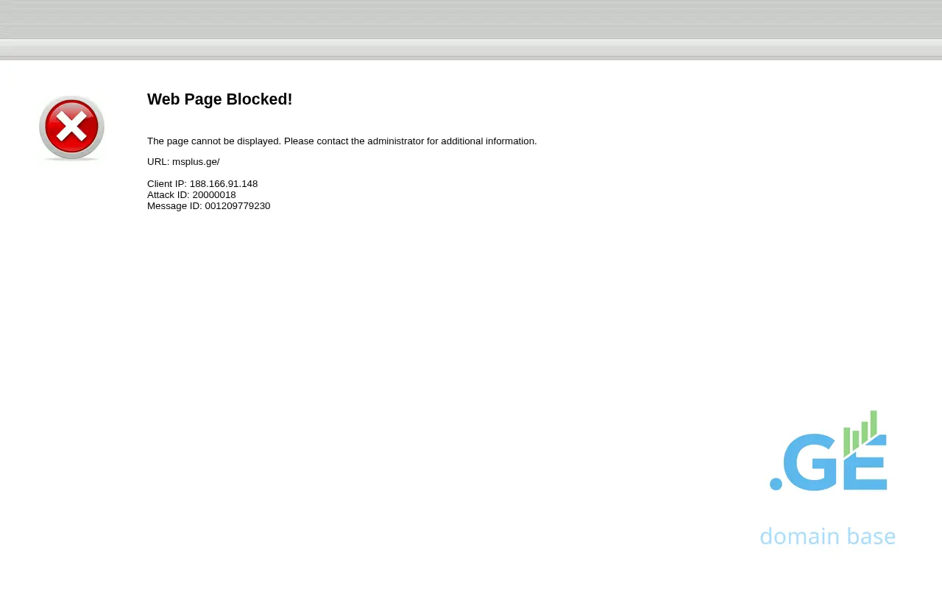Click the 'page cannot be displayed' sentence start
Screen dimensions: 942x589
tap(191, 141)
